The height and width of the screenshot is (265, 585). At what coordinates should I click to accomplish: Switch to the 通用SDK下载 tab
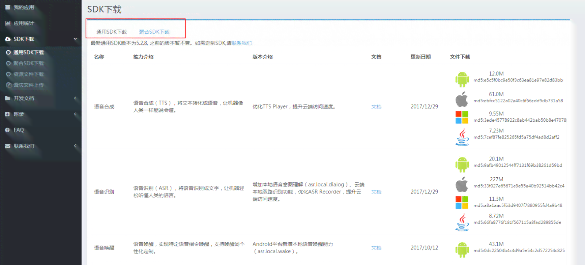point(112,32)
